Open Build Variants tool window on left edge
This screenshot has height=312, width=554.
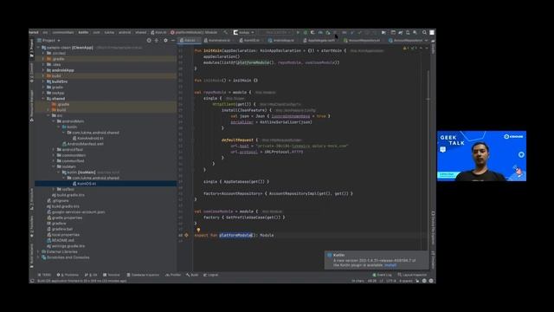point(31,257)
